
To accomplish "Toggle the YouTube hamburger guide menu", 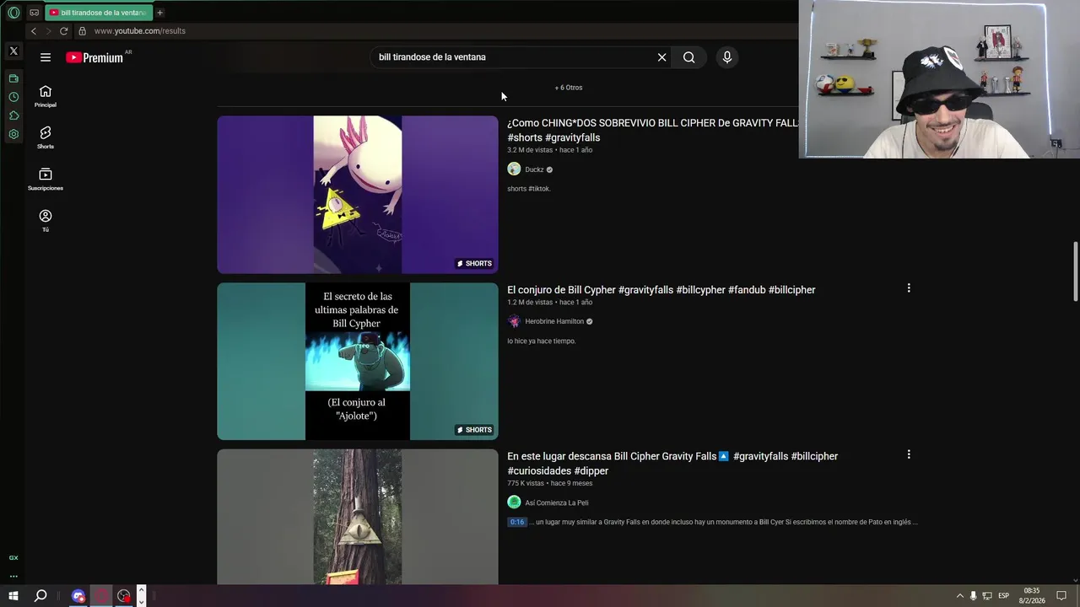I will (46, 57).
